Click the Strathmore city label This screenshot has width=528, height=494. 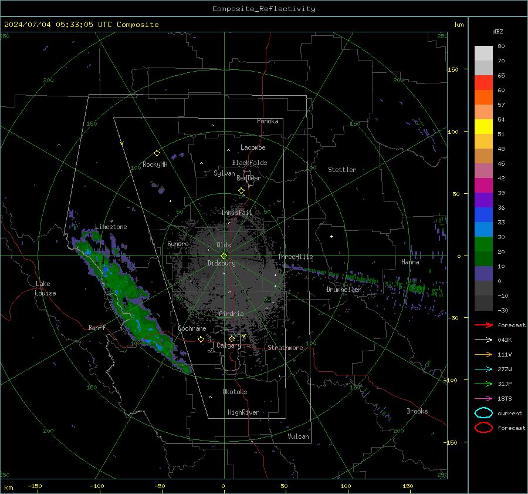285,348
